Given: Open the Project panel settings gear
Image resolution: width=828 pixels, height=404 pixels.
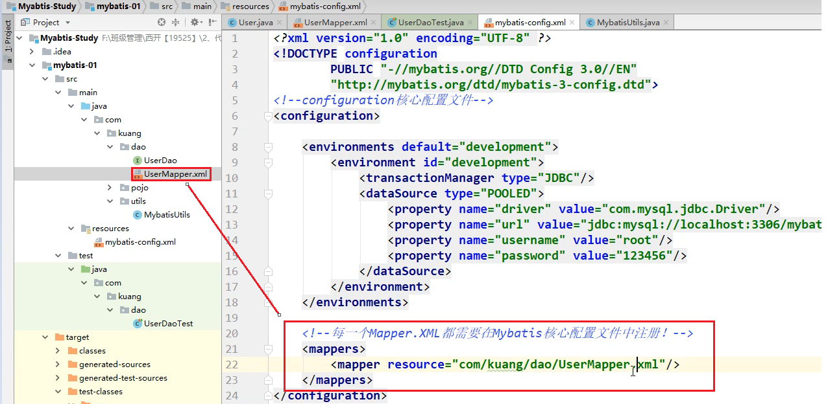Looking at the screenshot, I should pyautogui.click(x=195, y=22).
